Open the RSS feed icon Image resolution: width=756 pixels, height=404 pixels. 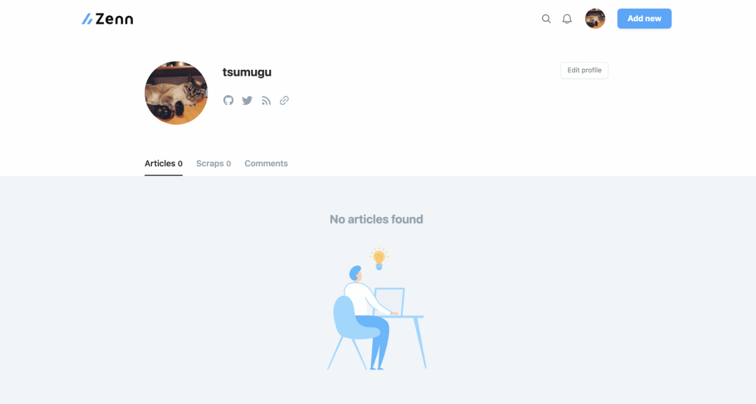click(266, 101)
